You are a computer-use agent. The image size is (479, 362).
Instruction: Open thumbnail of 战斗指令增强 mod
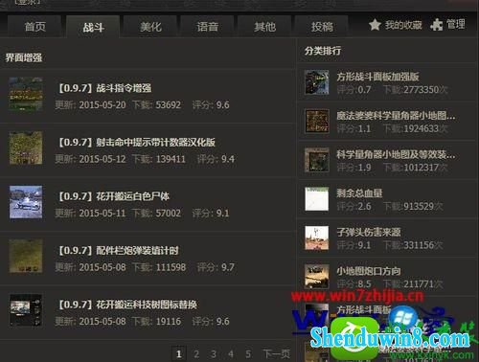click(26, 94)
